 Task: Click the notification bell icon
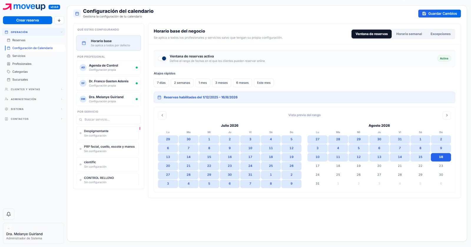click(x=9, y=214)
